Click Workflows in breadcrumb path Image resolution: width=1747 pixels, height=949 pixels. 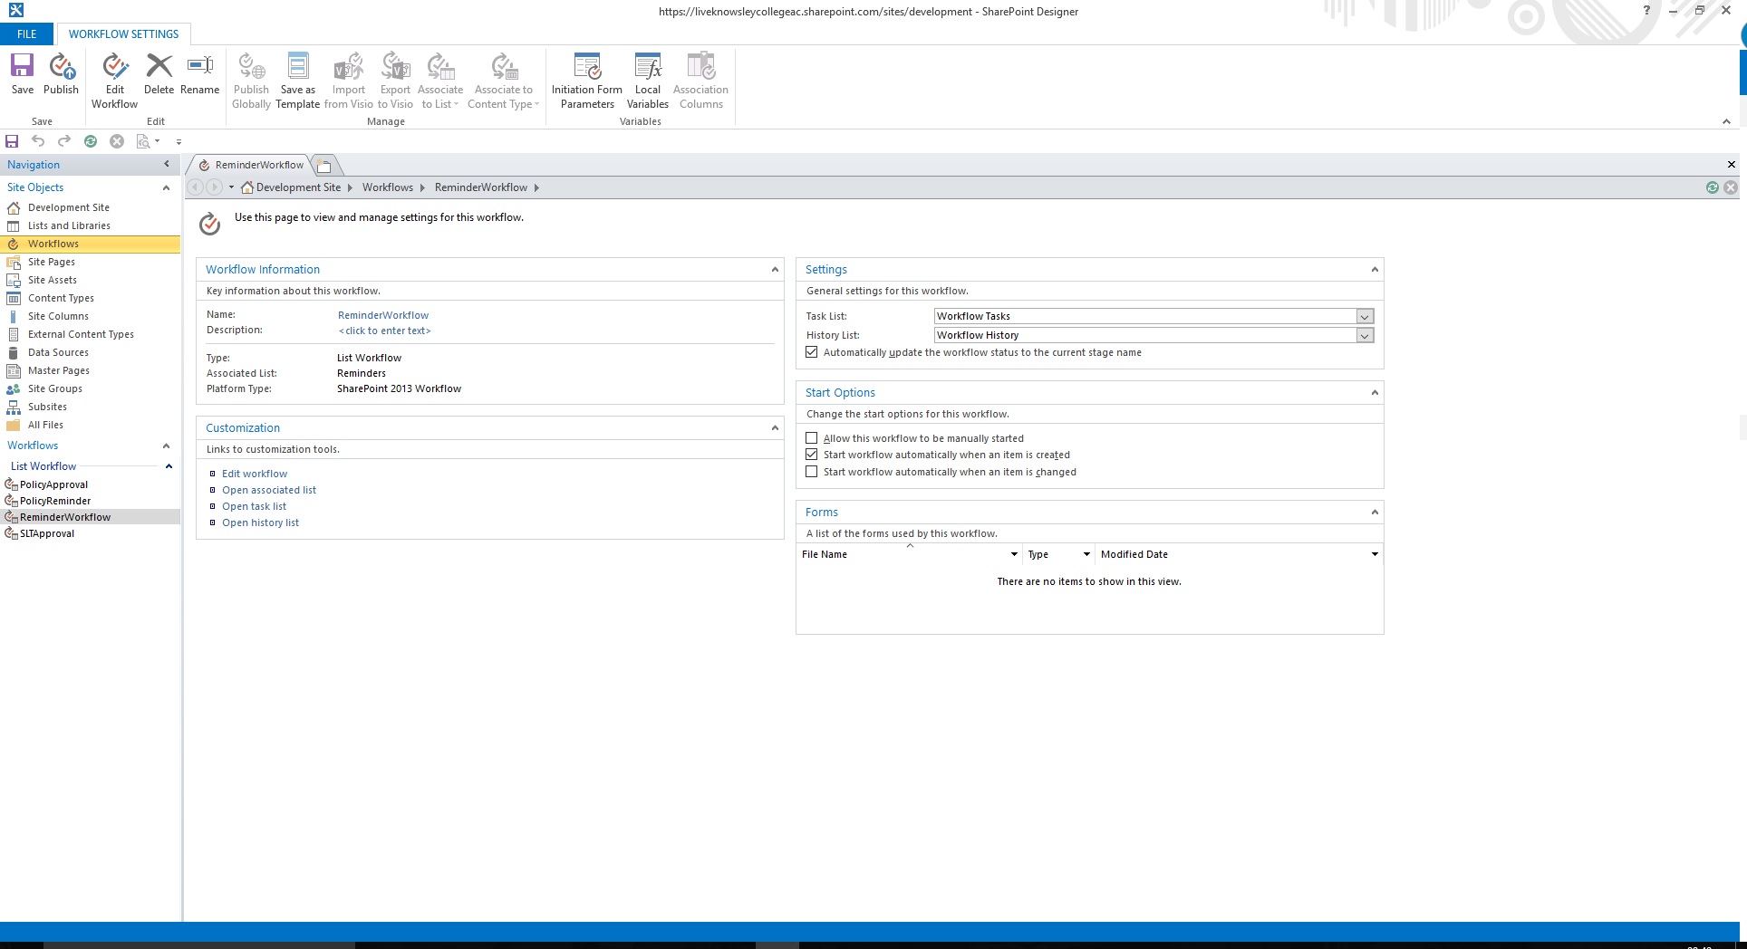coord(388,187)
